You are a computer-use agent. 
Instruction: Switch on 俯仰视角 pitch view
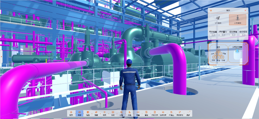[x=243, y=35]
